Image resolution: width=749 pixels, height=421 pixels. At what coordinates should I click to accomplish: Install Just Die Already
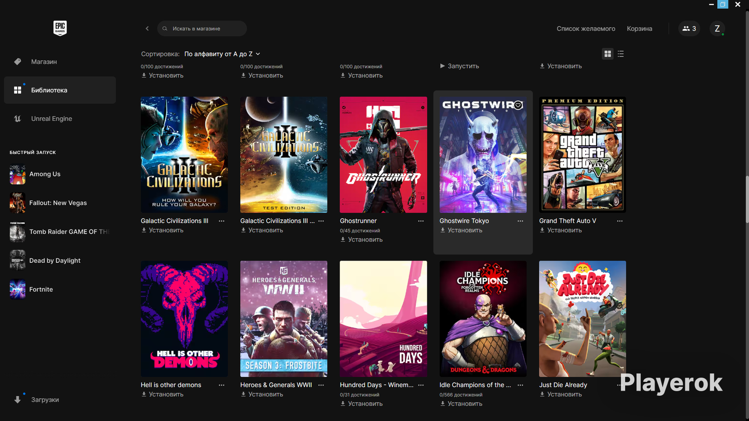tap(560, 394)
